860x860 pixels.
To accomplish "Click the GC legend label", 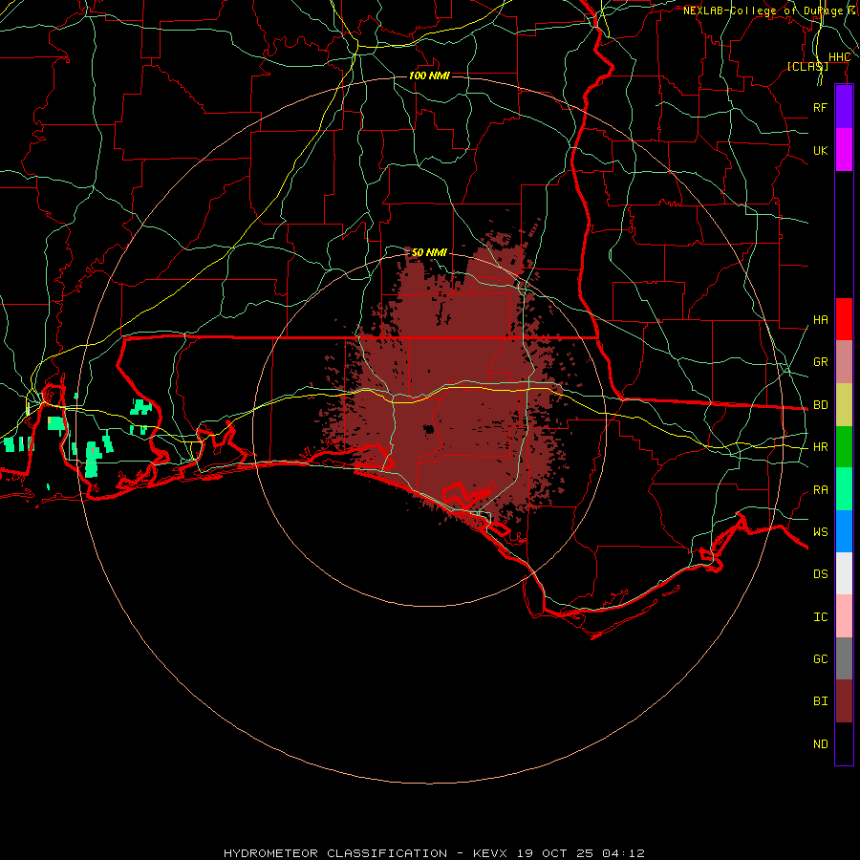I will tap(821, 659).
